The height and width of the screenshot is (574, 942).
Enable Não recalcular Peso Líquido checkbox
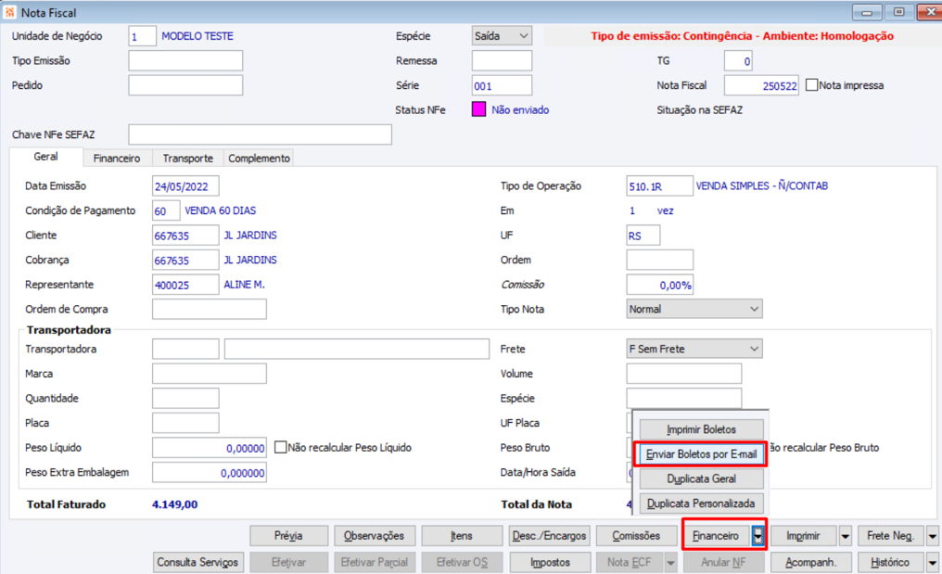[281, 447]
